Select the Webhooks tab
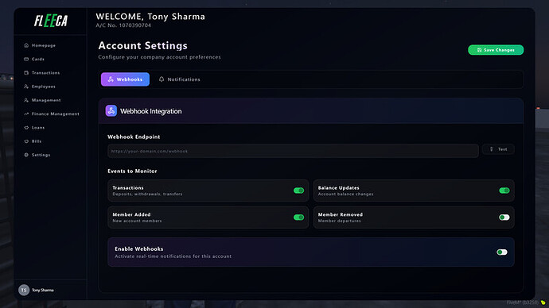The height and width of the screenshot is (308, 549). point(125,79)
